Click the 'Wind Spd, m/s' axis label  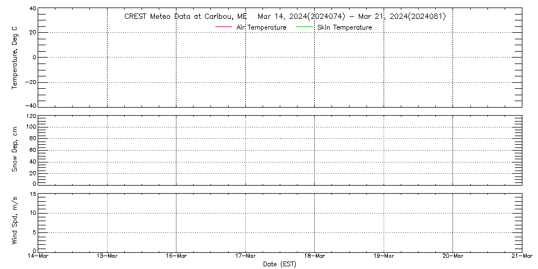[x=15, y=221]
